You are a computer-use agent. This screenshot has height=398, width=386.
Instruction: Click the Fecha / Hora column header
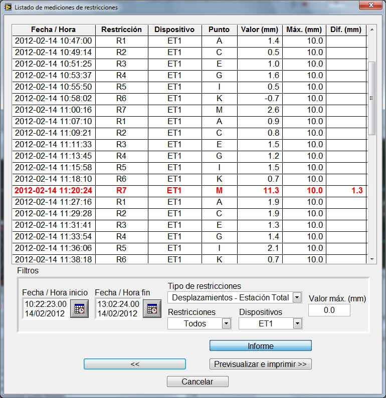coord(53,30)
